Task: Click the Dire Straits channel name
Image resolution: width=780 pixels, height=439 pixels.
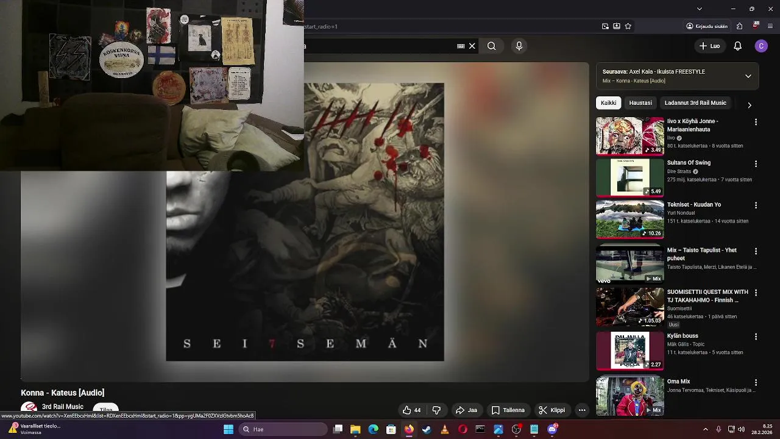Action: pyautogui.click(x=679, y=171)
